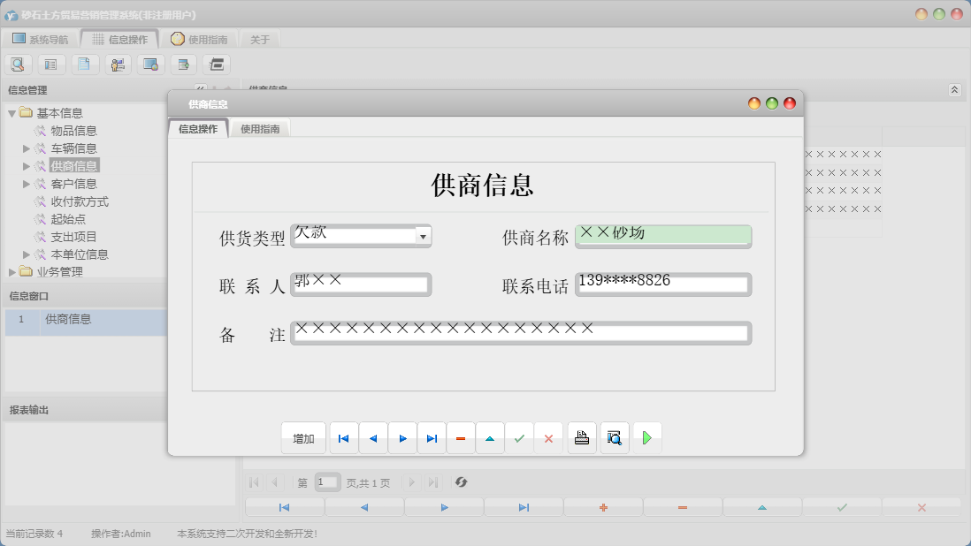Delete the current record using the minus icon
The width and height of the screenshot is (971, 546).
(x=461, y=436)
